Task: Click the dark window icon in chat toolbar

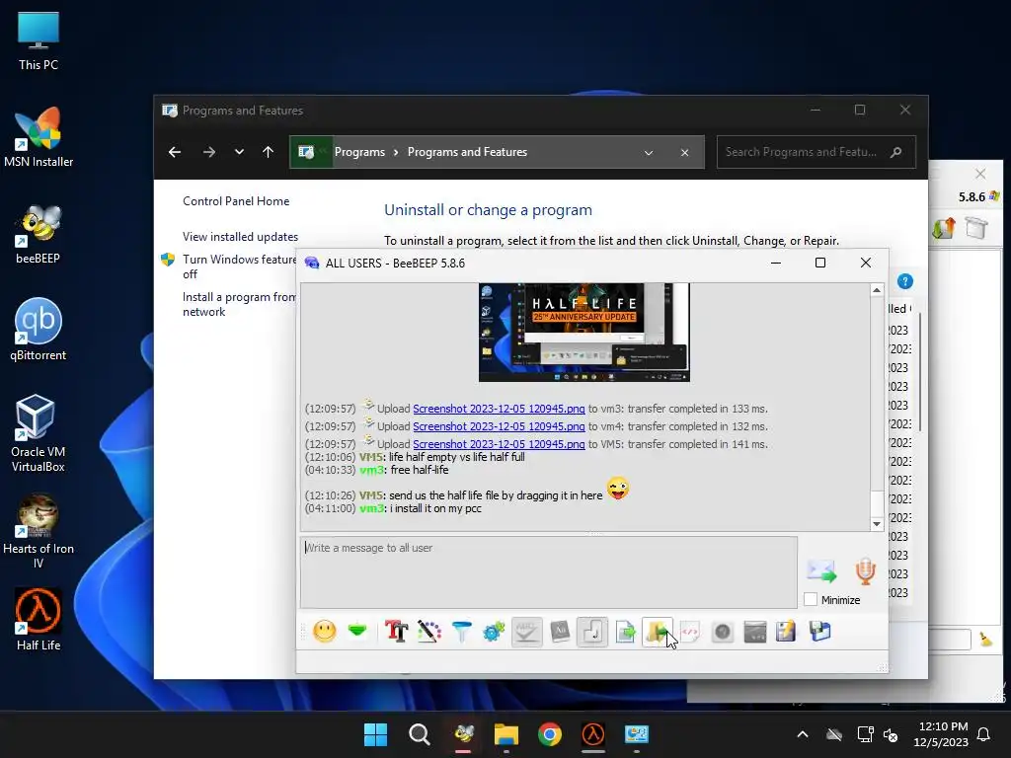Action: pos(754,632)
